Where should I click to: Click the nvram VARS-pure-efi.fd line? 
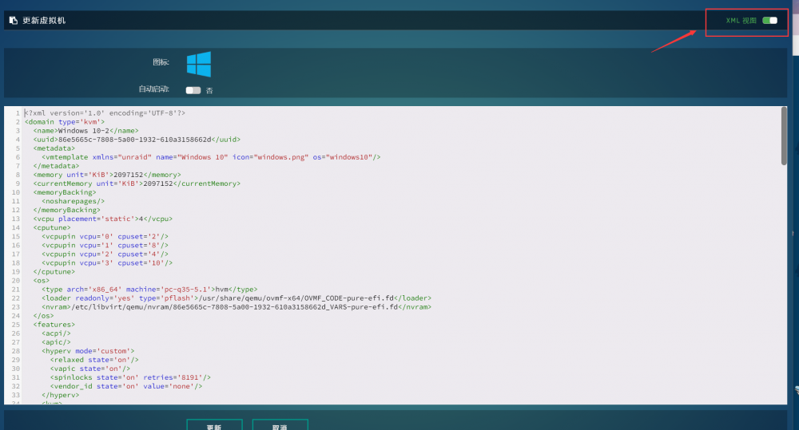(x=237, y=307)
